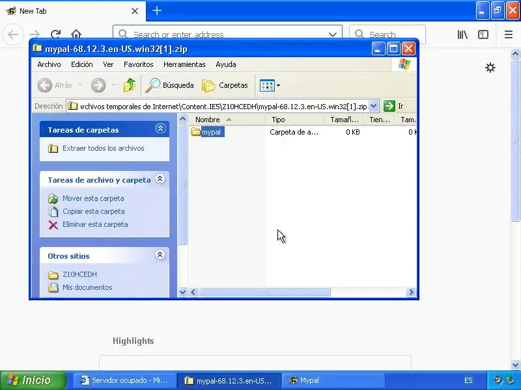Open the Views icon button
This screenshot has height=390, width=521.
267,86
